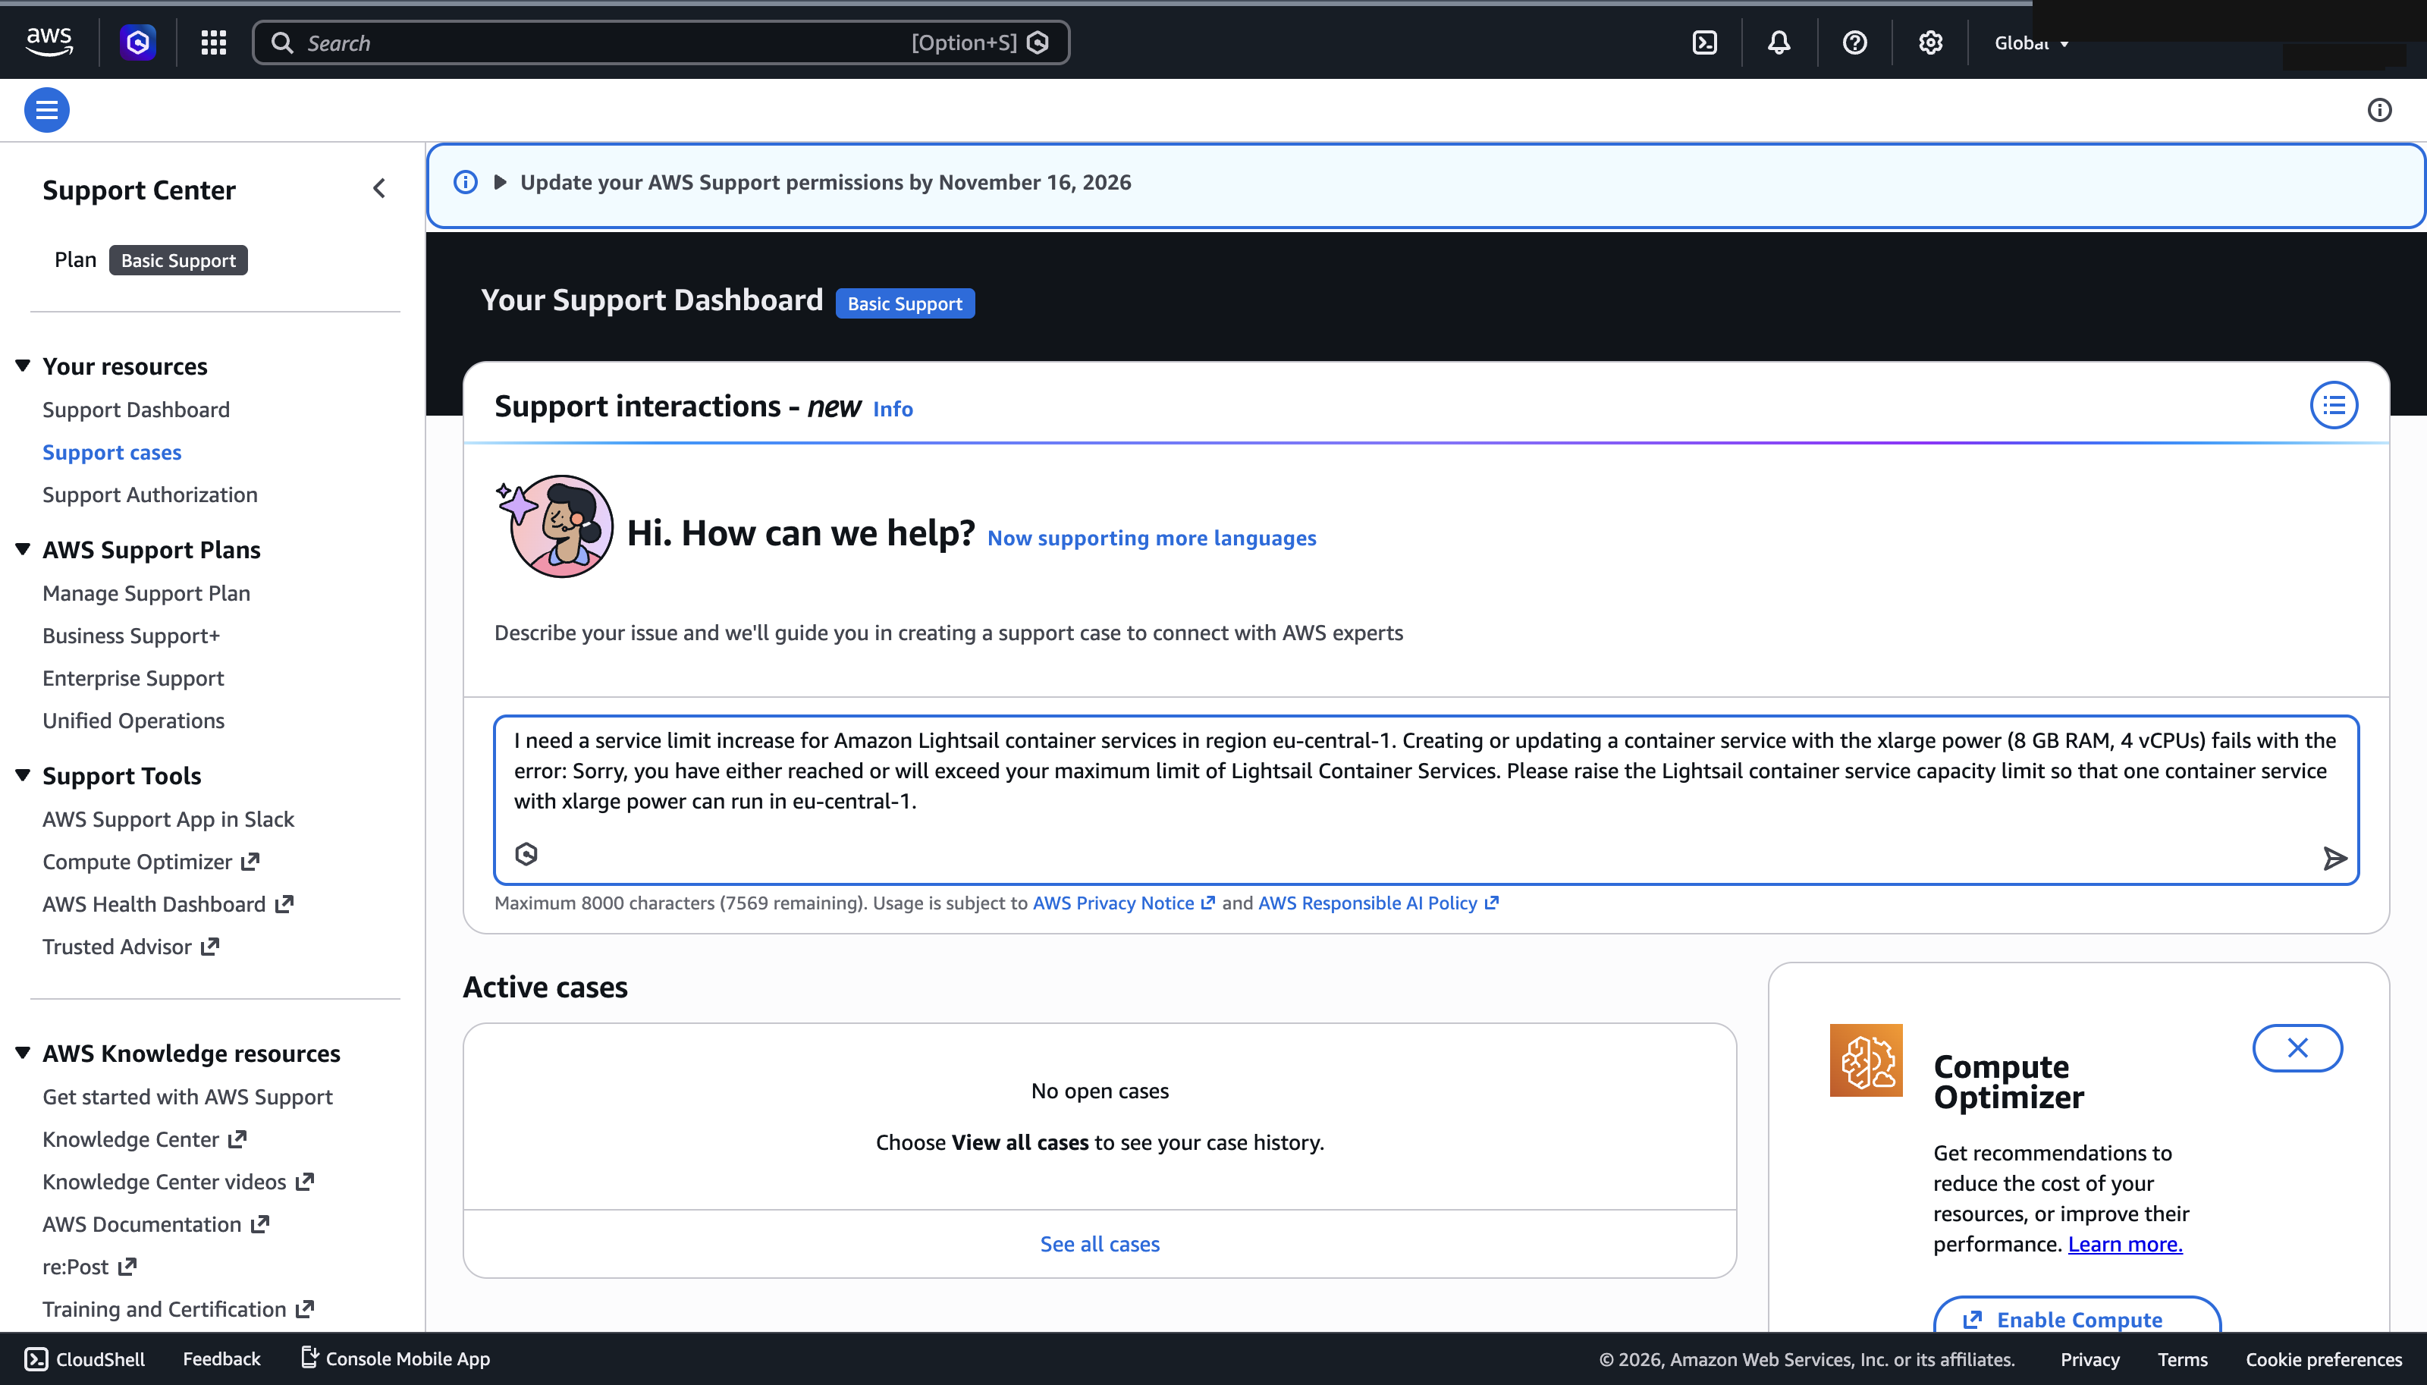Click Now supporting more languages link
2427x1385 pixels.
pos(1151,539)
